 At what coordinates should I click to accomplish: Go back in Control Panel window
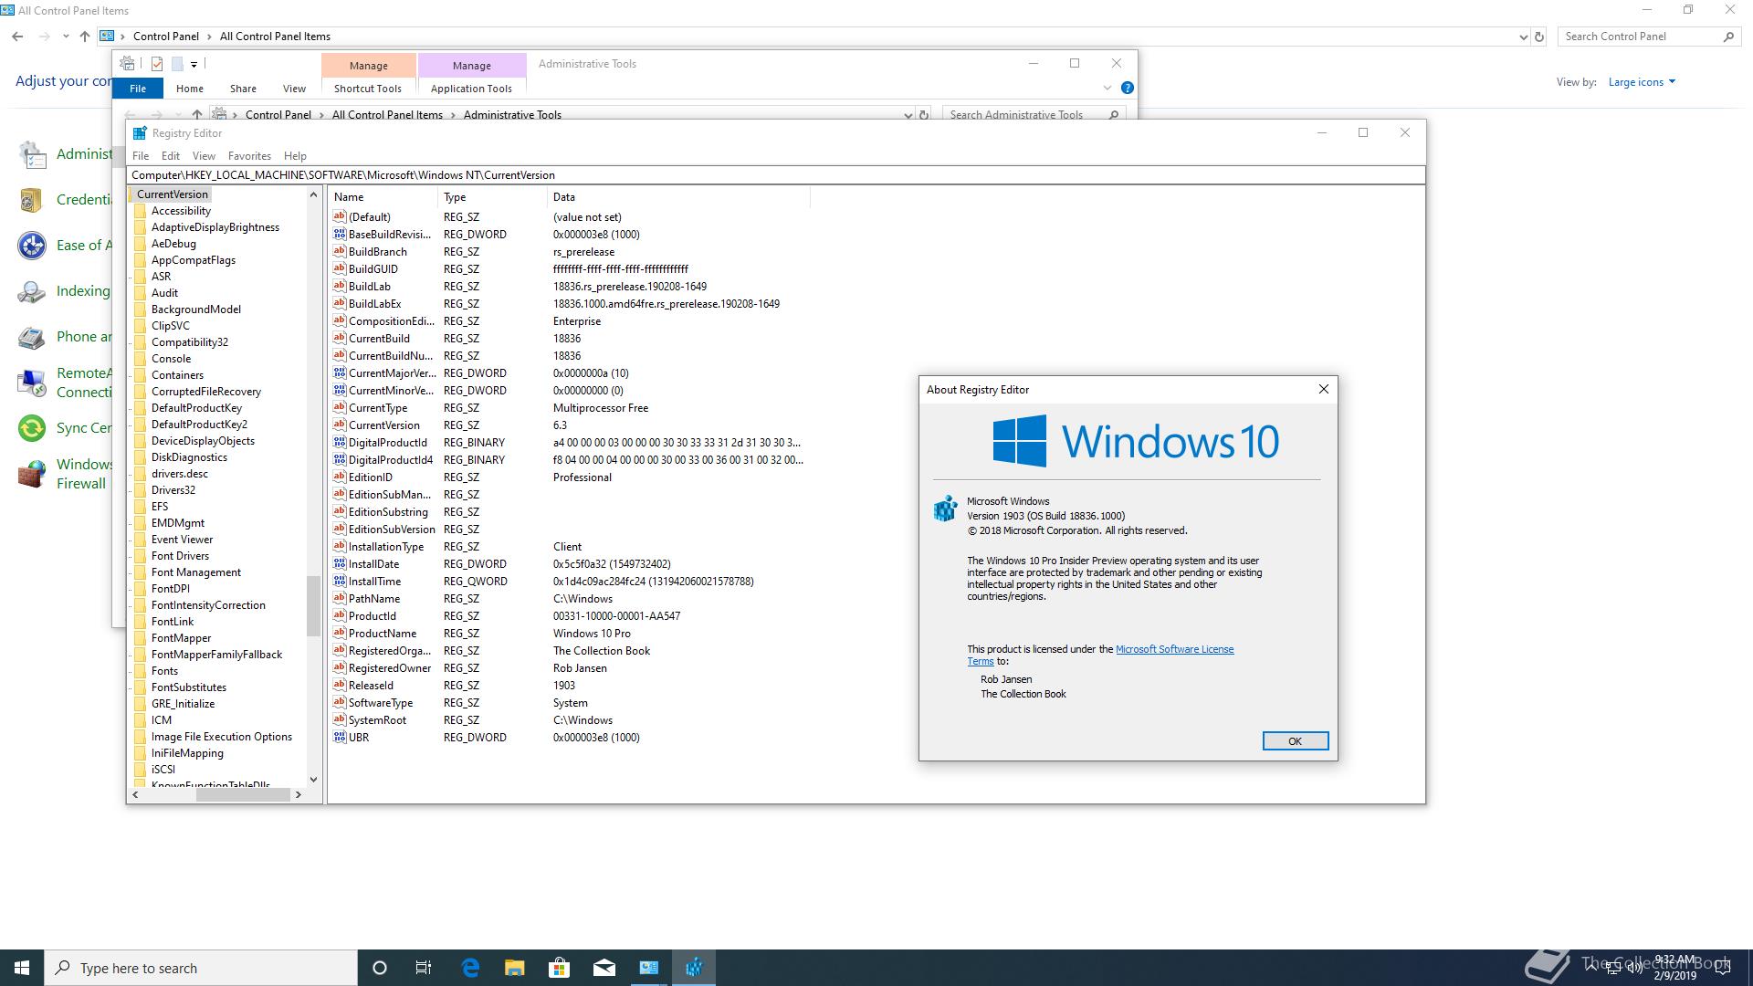tap(17, 37)
